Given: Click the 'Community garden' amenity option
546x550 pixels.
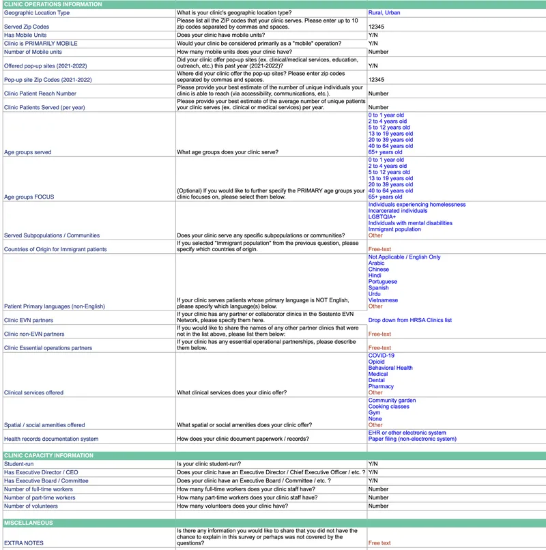Looking at the screenshot, I should pyautogui.click(x=392, y=401).
